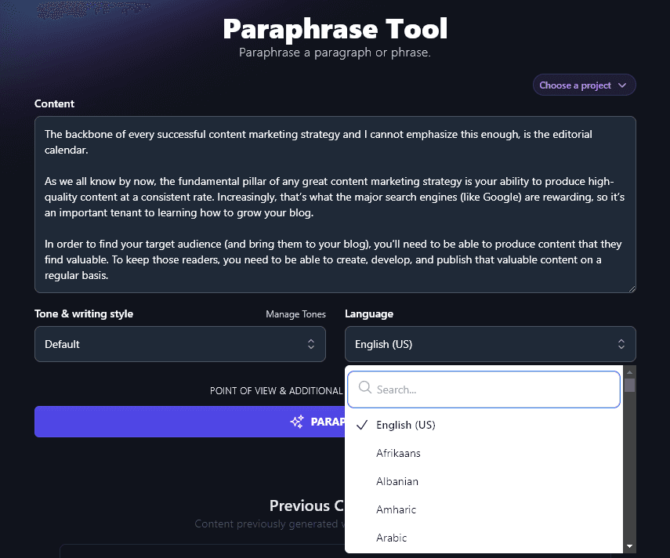Click the down arrow below the language scrollbar
The image size is (670, 558).
click(x=630, y=546)
